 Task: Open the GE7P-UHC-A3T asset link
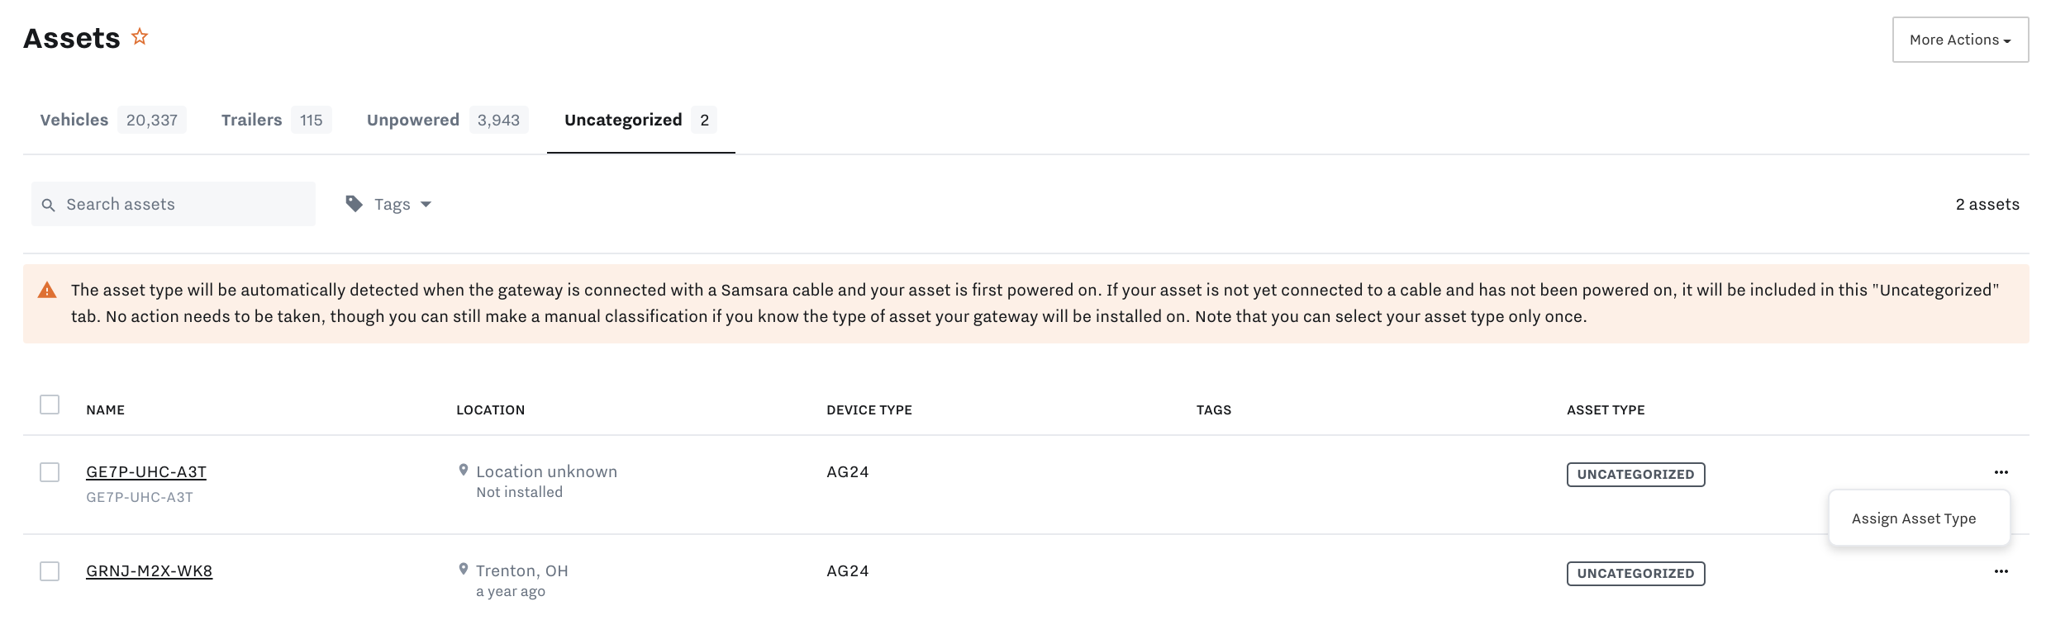click(x=146, y=472)
